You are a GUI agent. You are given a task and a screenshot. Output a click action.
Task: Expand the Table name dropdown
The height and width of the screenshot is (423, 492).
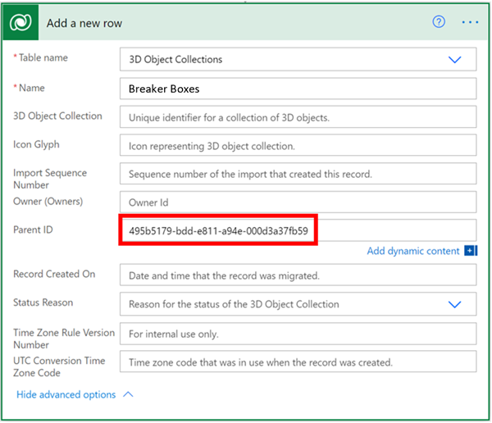pos(454,60)
